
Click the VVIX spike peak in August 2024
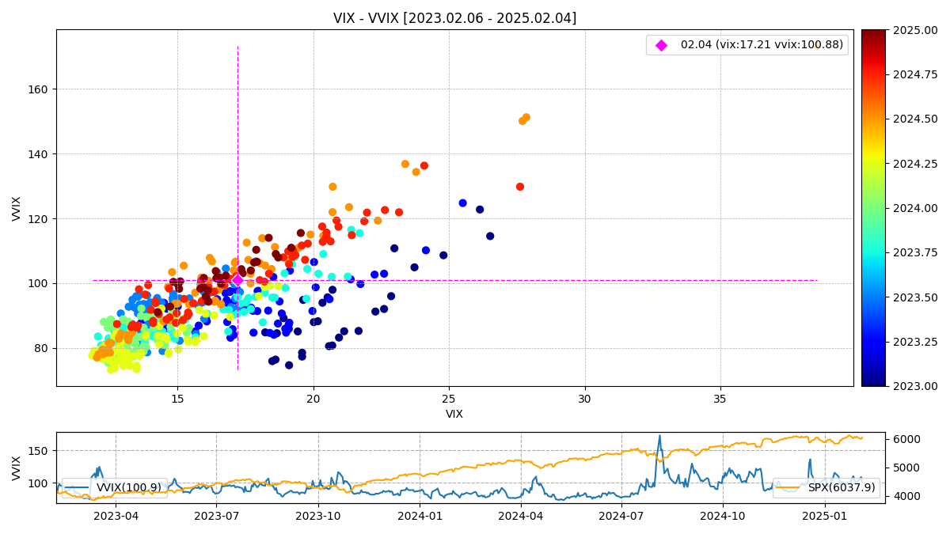(659, 436)
